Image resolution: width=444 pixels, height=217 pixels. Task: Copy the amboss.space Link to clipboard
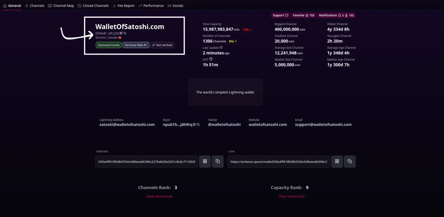pyautogui.click(x=350, y=161)
